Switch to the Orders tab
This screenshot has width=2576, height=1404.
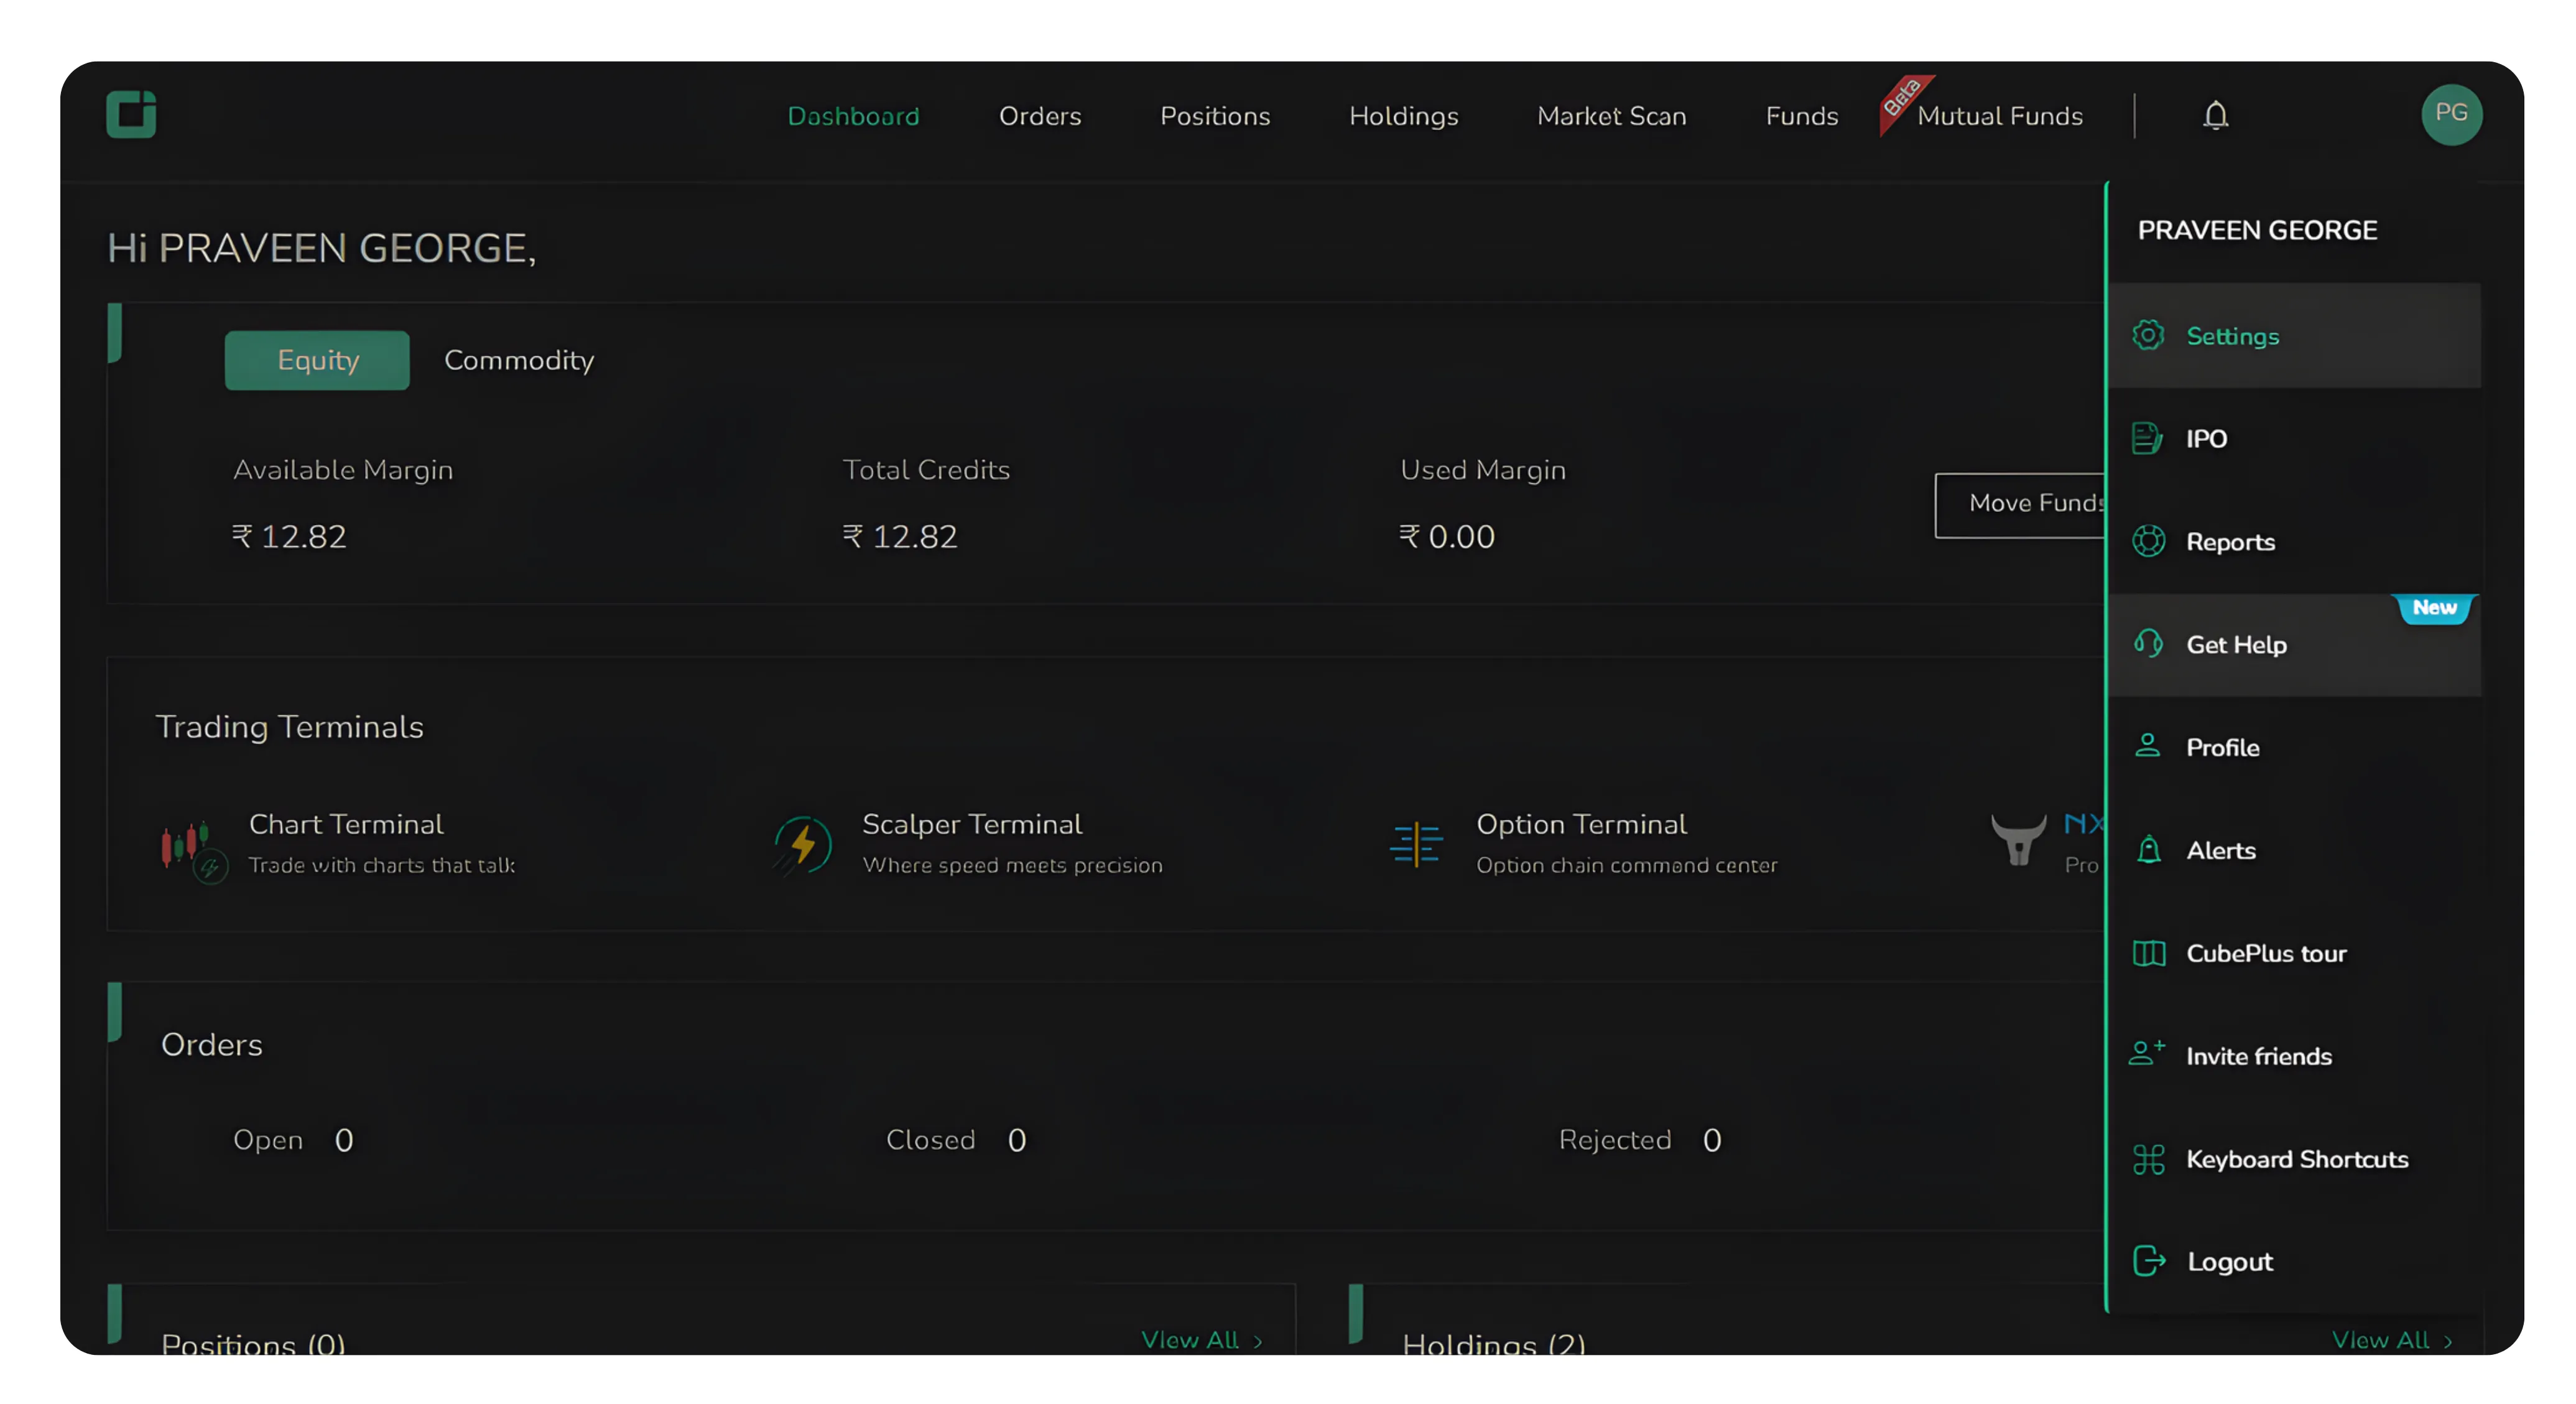tap(1039, 116)
